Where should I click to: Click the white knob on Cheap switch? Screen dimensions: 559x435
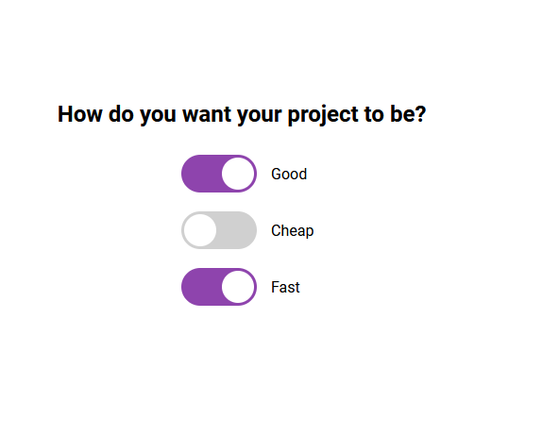[200, 230]
